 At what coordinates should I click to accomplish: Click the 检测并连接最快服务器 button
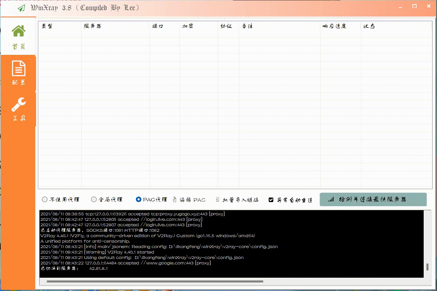click(x=373, y=199)
